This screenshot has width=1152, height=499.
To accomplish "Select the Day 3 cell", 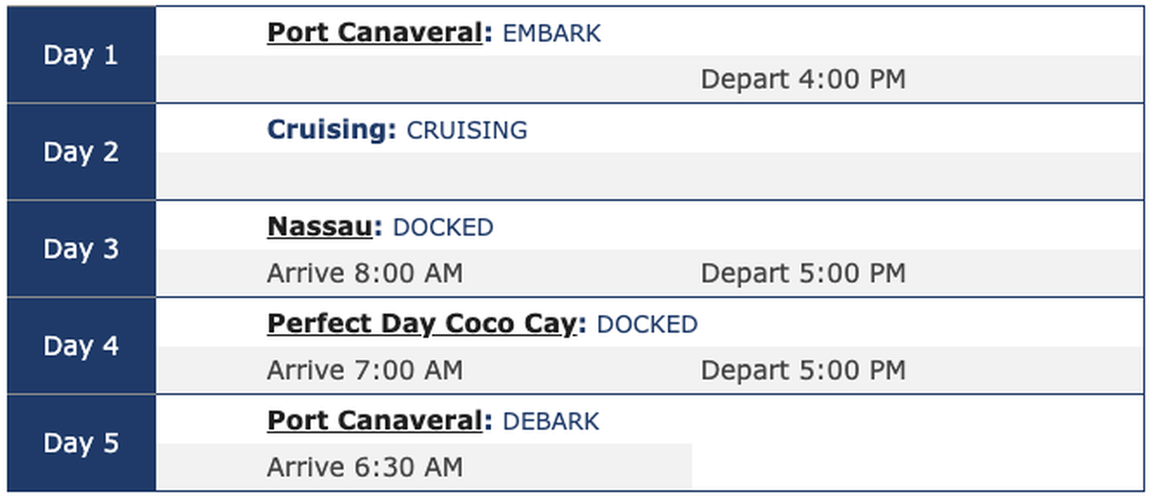I will (81, 249).
